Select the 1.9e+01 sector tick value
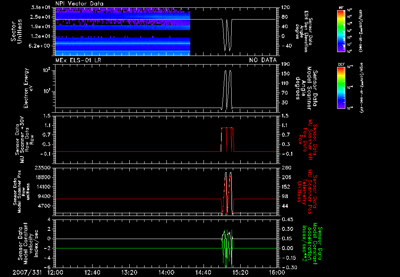400x277 pixels. (x=41, y=27)
